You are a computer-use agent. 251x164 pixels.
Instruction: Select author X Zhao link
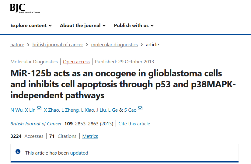51,110
